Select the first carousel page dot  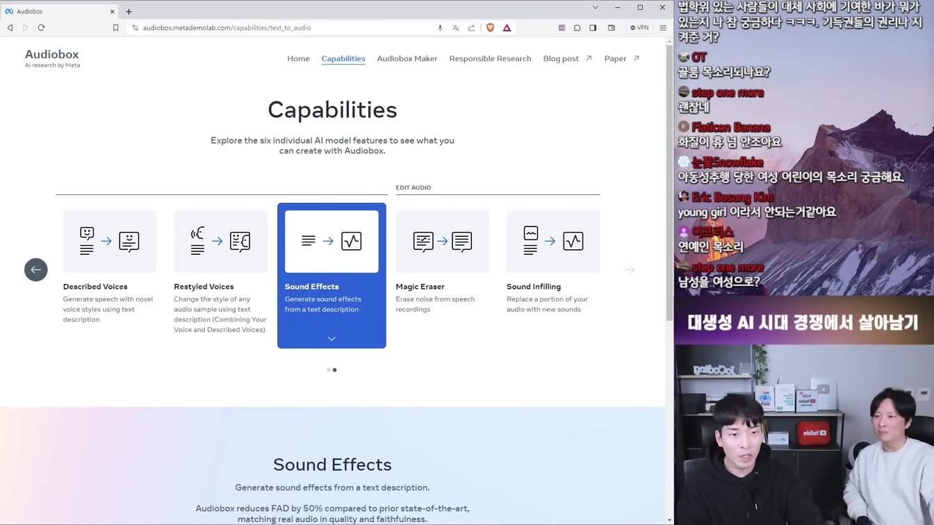[x=329, y=370]
